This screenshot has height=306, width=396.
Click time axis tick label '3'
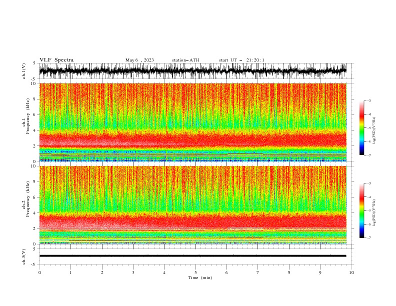point(133,272)
